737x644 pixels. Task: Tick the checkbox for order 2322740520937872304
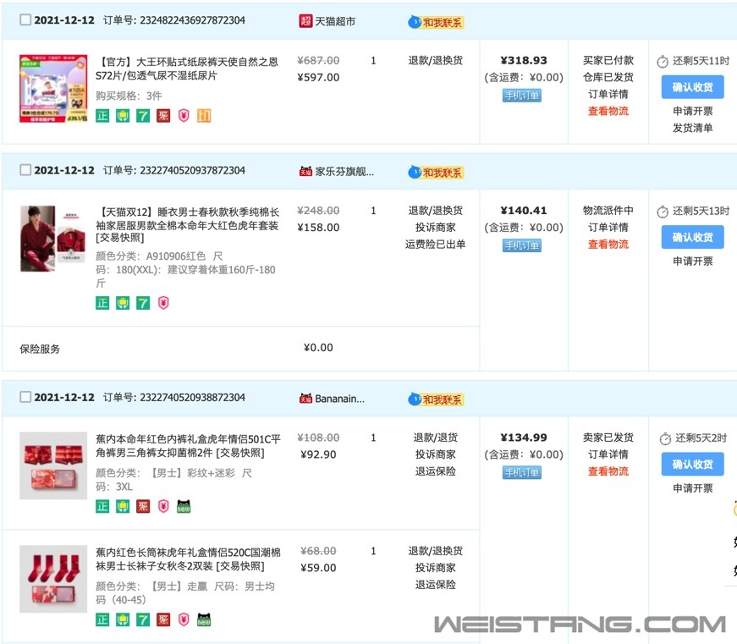(x=25, y=170)
